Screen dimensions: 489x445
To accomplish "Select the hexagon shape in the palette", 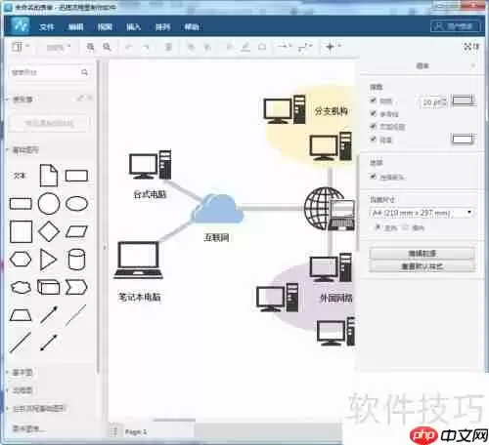I will [x=21, y=260].
